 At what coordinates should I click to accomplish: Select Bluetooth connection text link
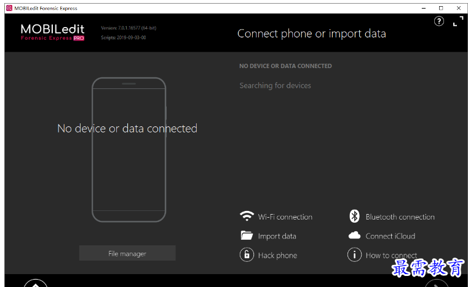coord(400,216)
